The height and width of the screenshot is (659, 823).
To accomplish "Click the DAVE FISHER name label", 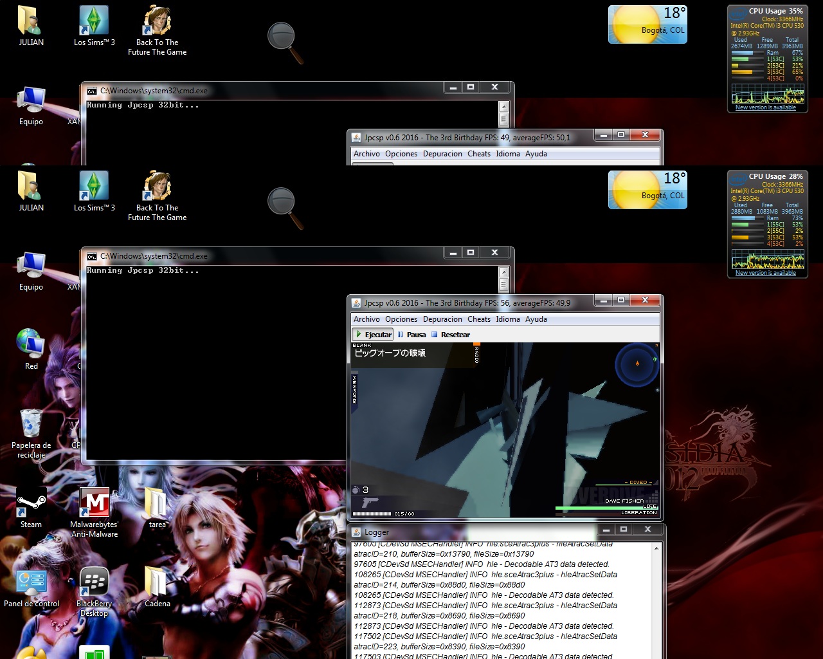I will [624, 501].
